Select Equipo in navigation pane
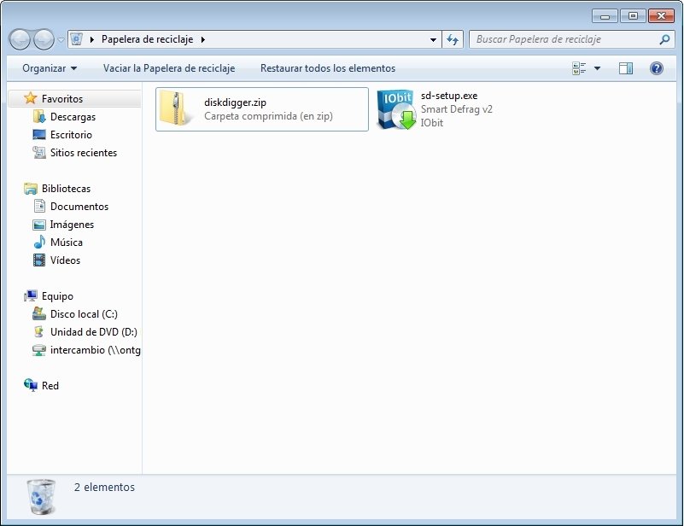 [57, 296]
